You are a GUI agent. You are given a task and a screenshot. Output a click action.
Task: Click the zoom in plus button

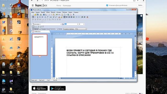(x=135, y=78)
